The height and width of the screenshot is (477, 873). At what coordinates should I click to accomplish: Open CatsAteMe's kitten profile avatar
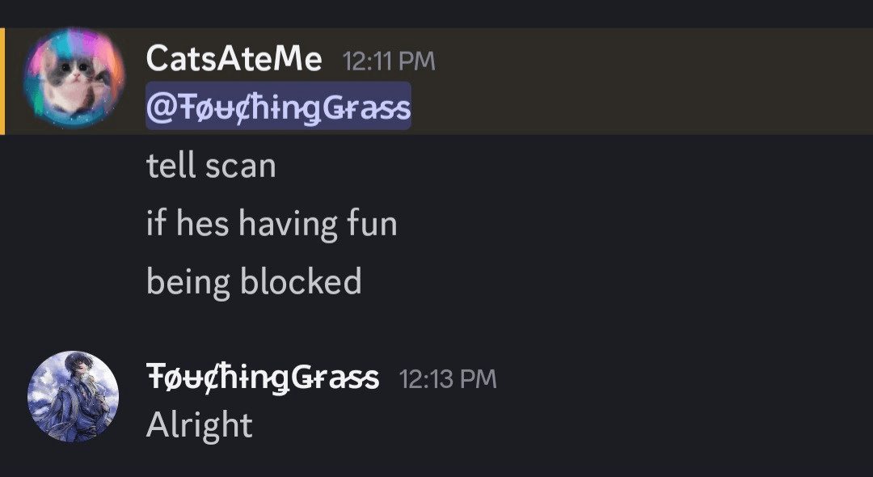(74, 78)
